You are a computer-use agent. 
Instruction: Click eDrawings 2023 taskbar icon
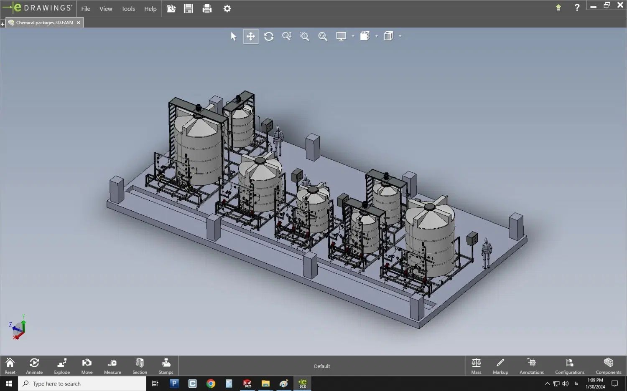tap(302, 383)
